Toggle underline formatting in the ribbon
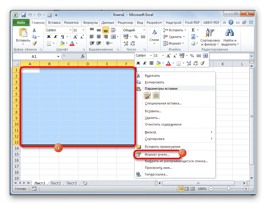This screenshot has height=205, width=265. click(x=62, y=36)
